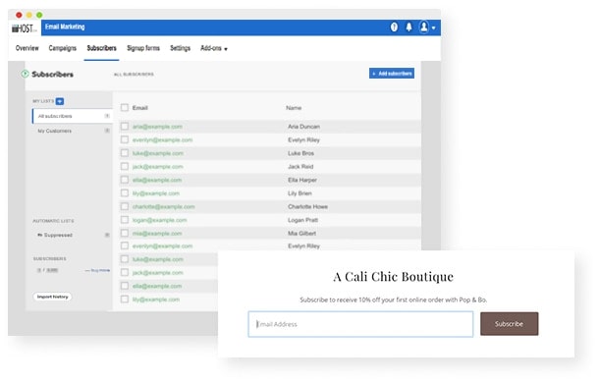
Task: Check the box for Logan Pratt
Action: coord(125,220)
